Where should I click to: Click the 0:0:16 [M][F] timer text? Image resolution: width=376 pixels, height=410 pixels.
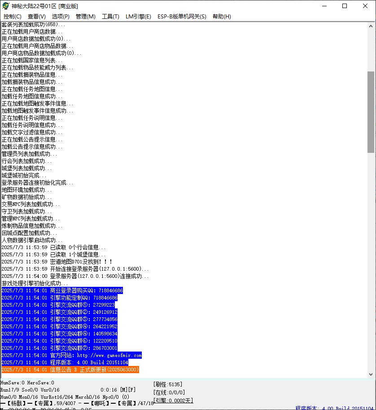118,390
